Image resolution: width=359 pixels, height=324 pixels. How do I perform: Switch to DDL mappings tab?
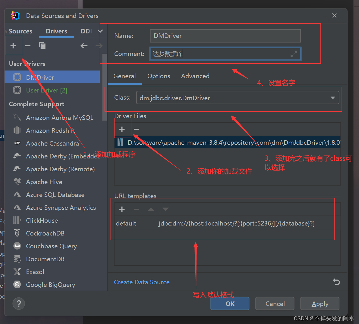pos(86,31)
